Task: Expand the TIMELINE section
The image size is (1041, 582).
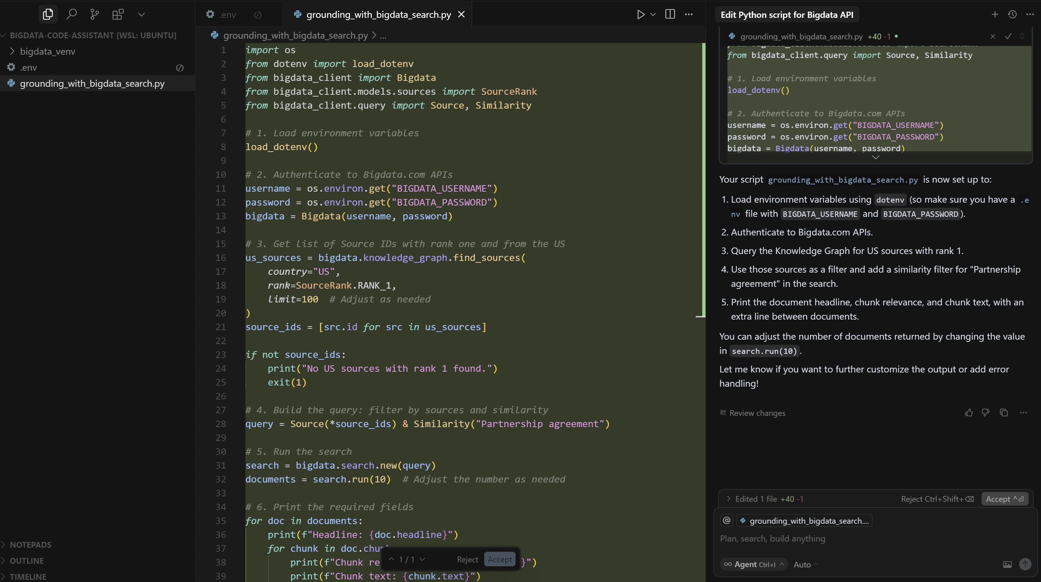Action: (28, 576)
